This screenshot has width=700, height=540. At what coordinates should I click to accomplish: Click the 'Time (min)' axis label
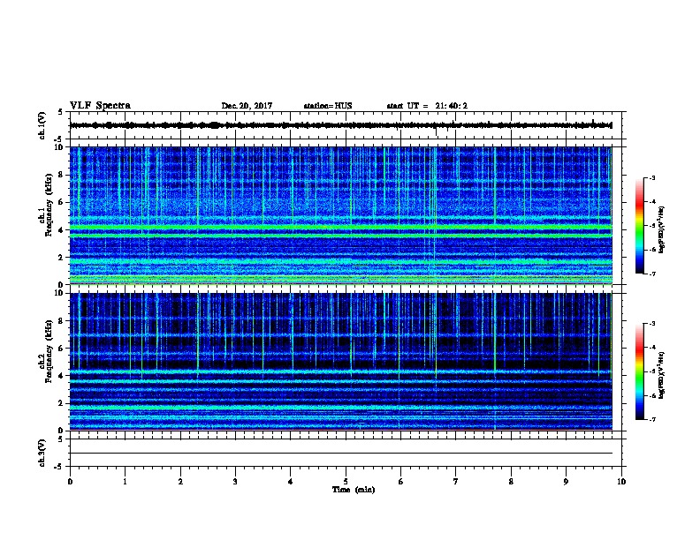pos(354,490)
